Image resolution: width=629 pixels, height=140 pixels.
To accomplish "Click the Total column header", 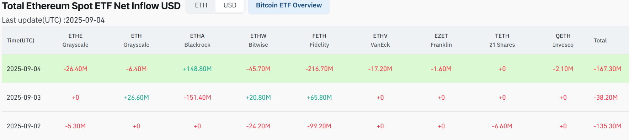I will [600, 41].
